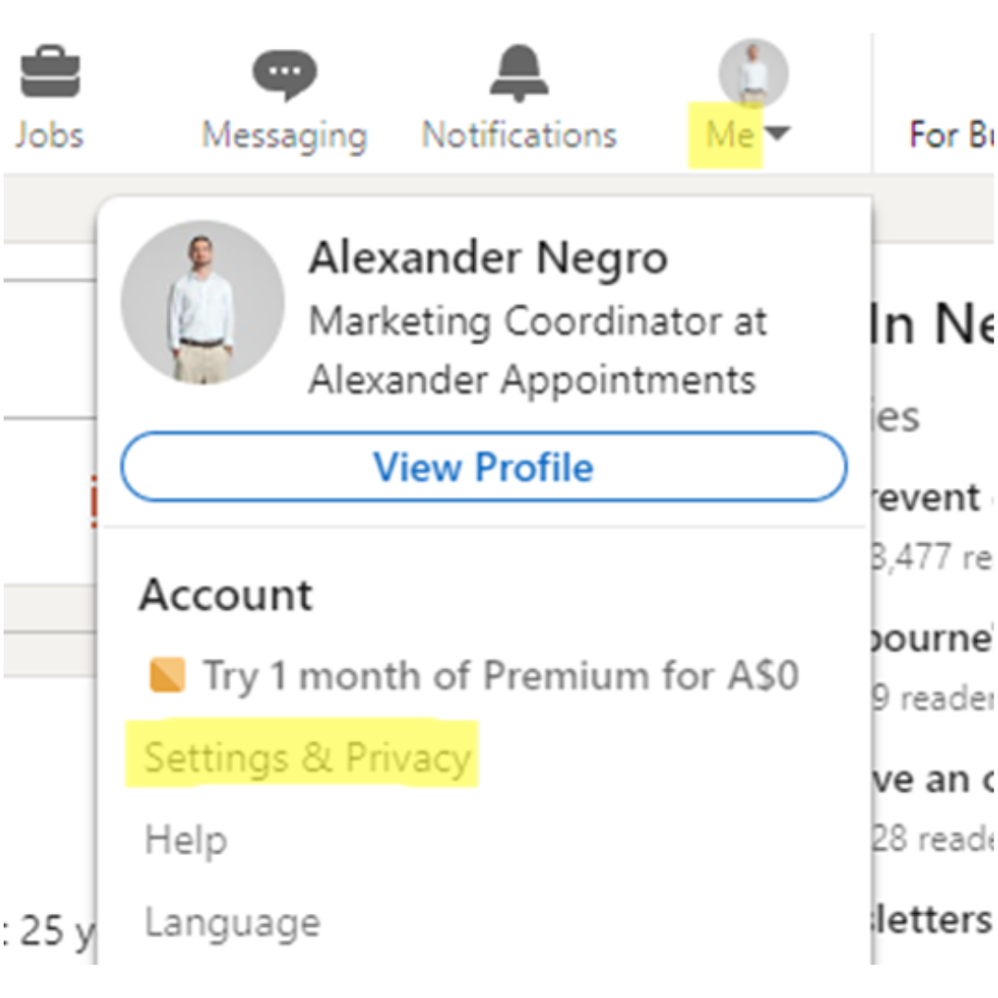Open the Help menu entry
The height and width of the screenshot is (998, 998).
click(x=186, y=839)
